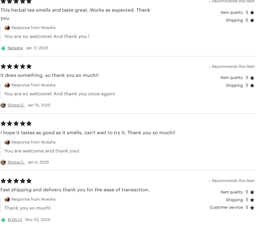Click Shona C.'s avatar on Jan 15 review

(x=3, y=105)
